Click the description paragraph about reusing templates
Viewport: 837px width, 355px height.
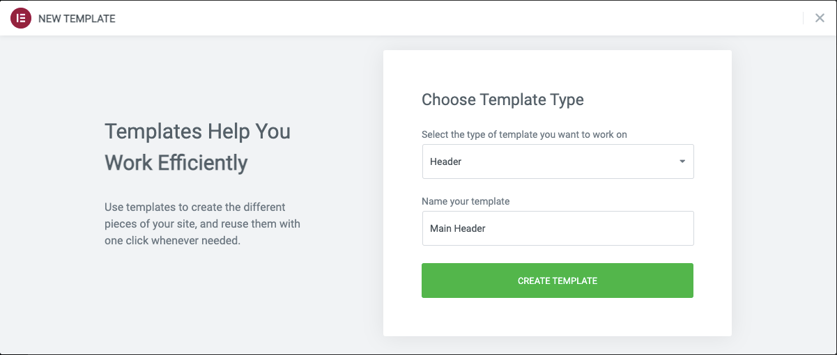point(202,224)
